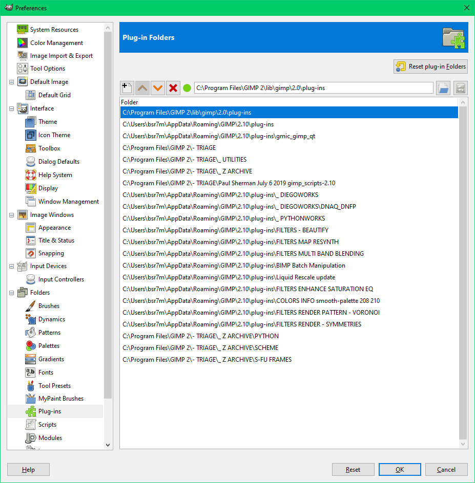Open Appearance preferences page
The image size is (475, 483).
(x=55, y=228)
